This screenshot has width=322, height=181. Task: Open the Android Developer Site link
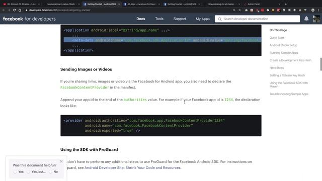104,167
